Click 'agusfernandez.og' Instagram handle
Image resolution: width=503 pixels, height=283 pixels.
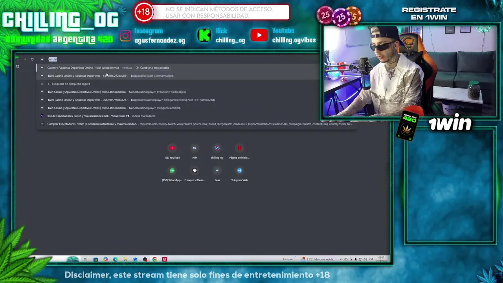pyautogui.click(x=160, y=40)
